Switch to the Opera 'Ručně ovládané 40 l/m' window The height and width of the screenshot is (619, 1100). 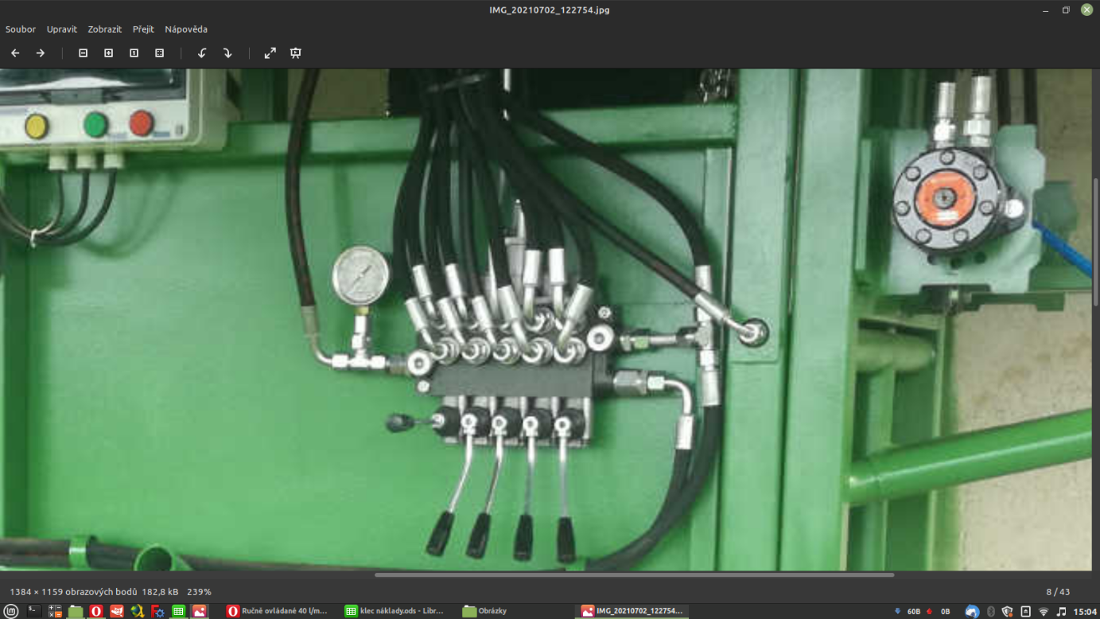point(277,611)
